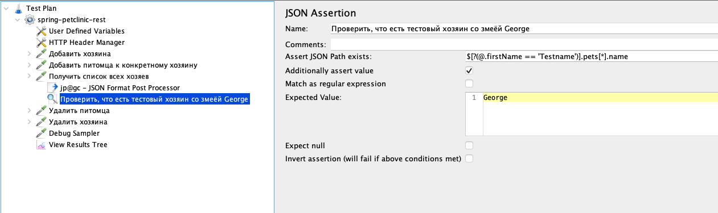Enable the Expect null checkbox
718x213 pixels.
[469, 145]
